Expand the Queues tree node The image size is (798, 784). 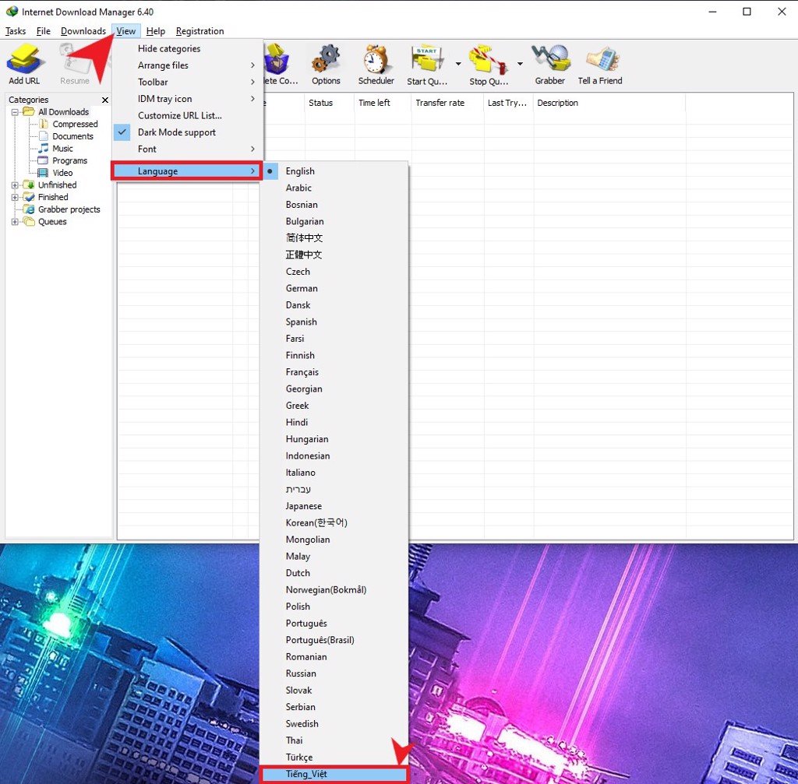[15, 222]
